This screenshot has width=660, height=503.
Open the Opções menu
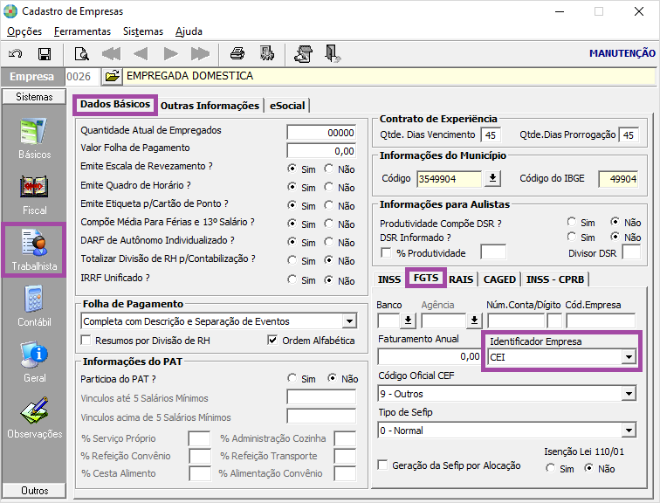pyautogui.click(x=24, y=31)
